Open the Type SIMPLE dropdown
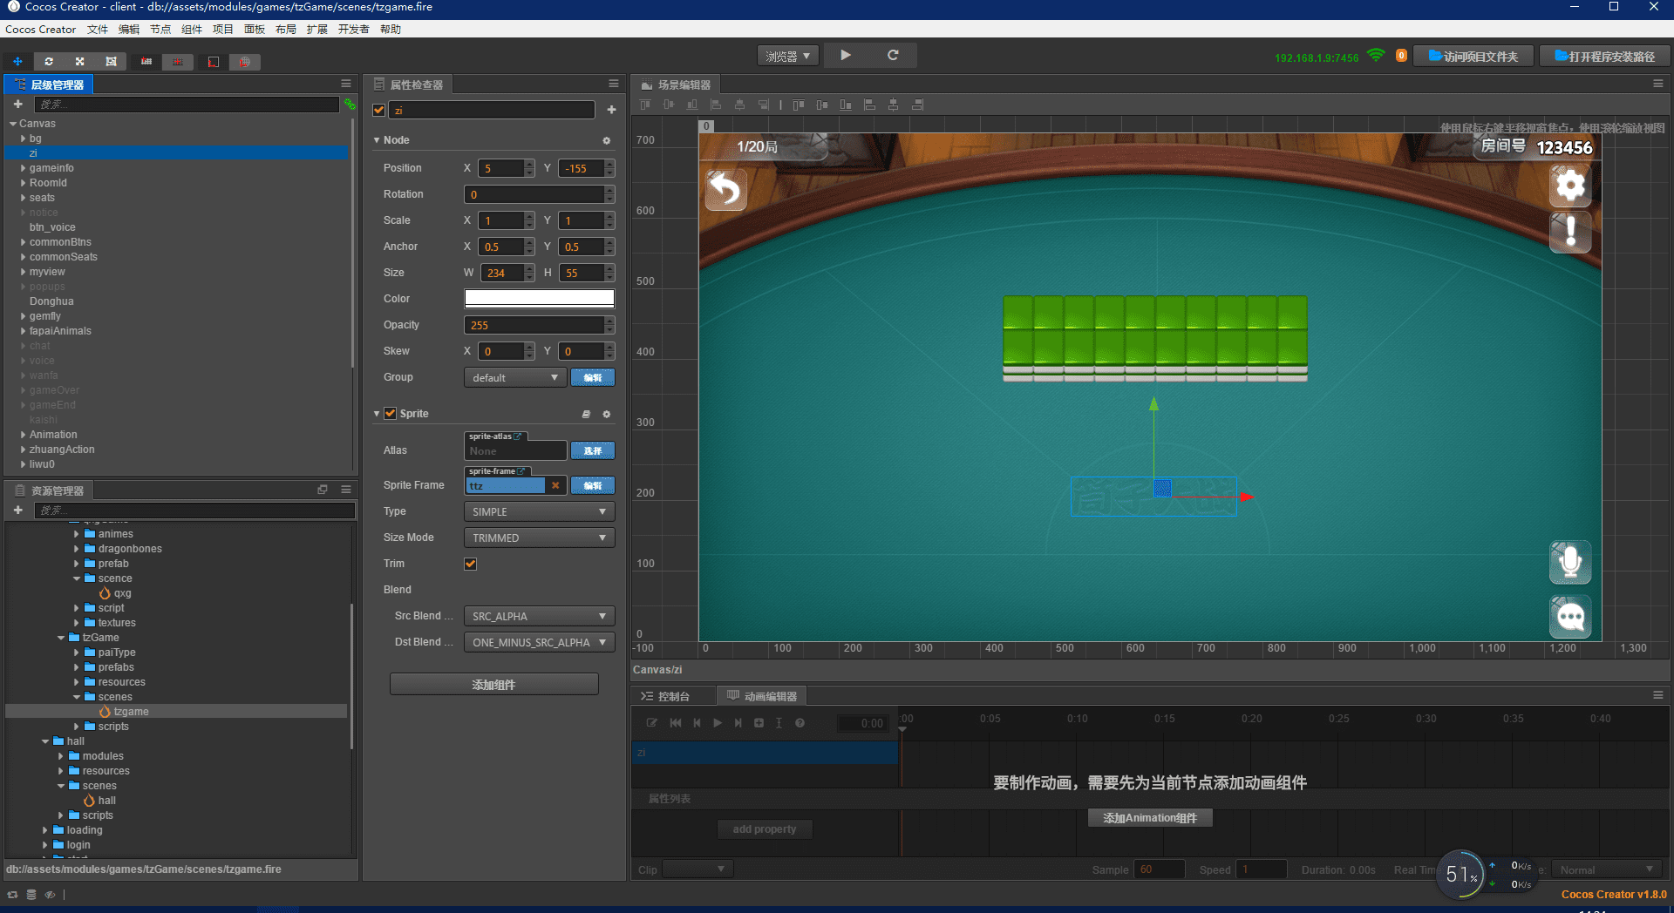 [540, 511]
